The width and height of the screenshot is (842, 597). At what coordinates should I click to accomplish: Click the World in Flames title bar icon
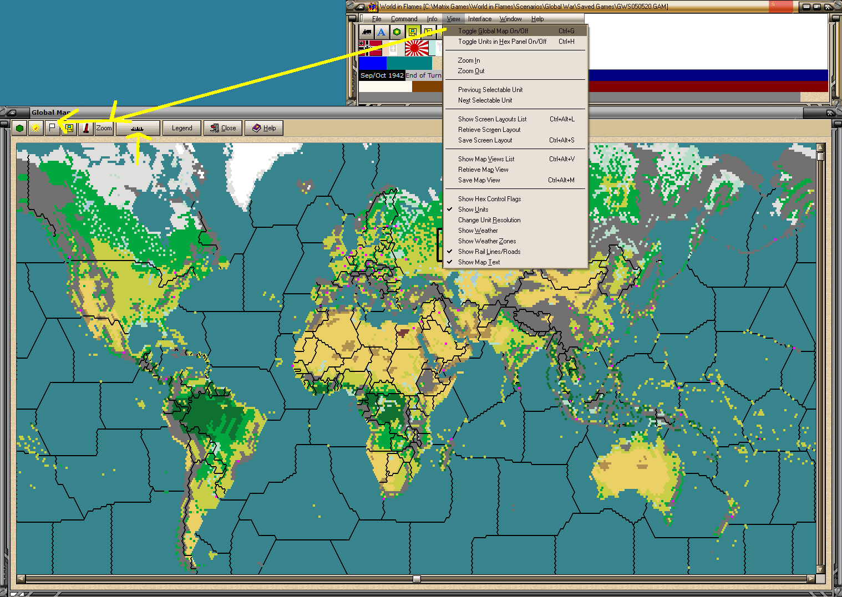coord(373,7)
